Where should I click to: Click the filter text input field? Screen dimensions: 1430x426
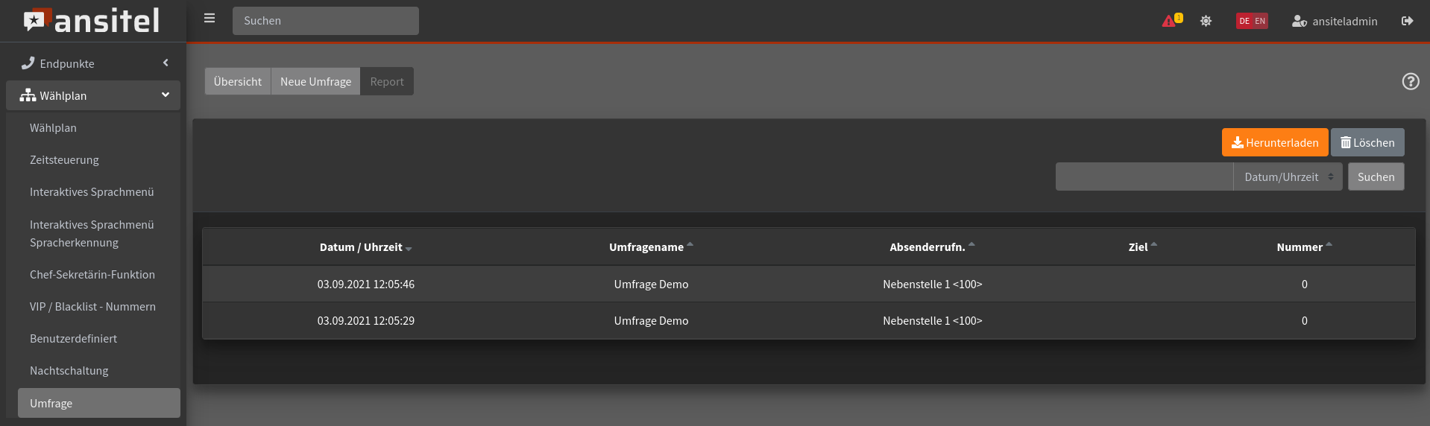click(1144, 177)
